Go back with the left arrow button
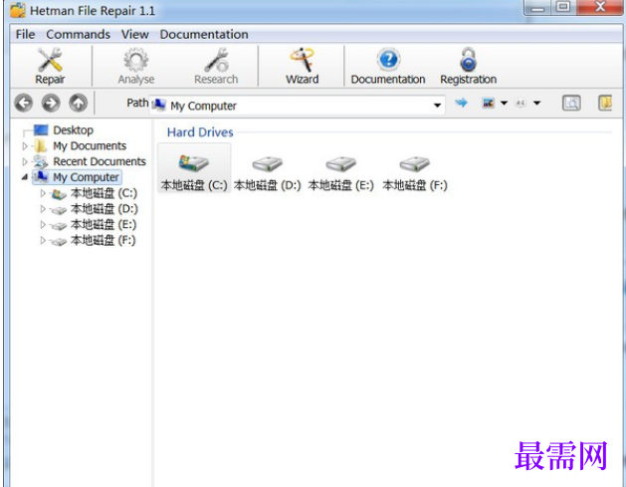Viewport: 626px width, 487px height. click(x=24, y=103)
